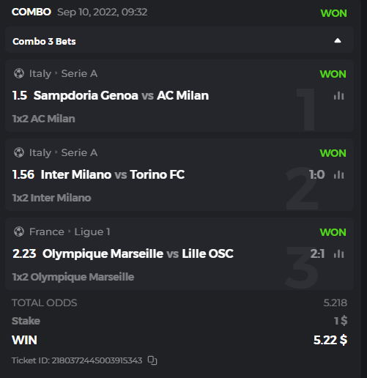Click soccer ball icon beside first Serie A
The height and width of the screenshot is (378, 367).
(19, 73)
